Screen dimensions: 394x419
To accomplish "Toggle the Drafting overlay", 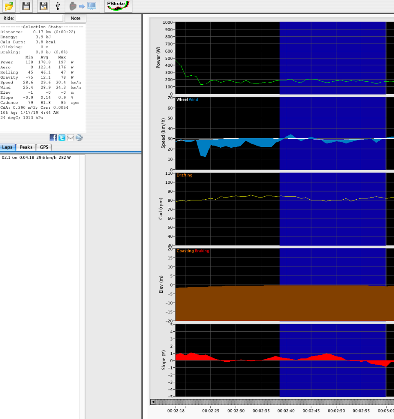I will [x=184, y=175].
